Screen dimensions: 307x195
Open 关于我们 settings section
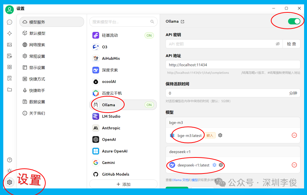coord(52,113)
